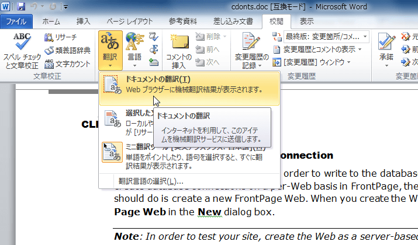This screenshot has height=245, width=418.
Task: Switch to the ホーム tab
Action: pyautogui.click(x=51, y=22)
